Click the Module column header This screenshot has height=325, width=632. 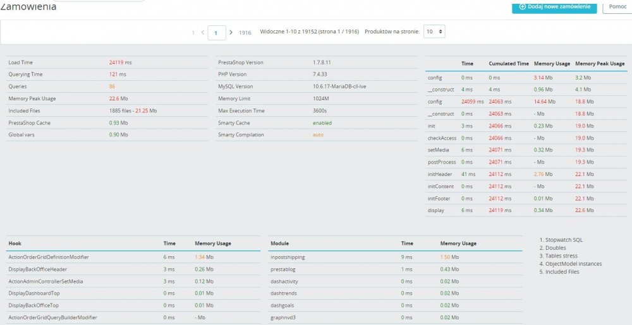[279, 243]
